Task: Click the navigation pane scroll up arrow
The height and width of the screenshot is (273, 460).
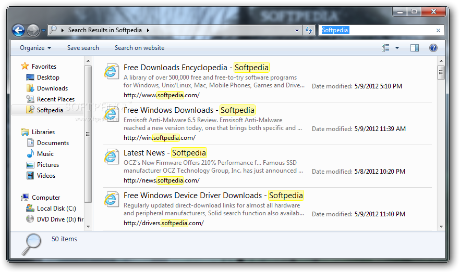Action: pos(88,61)
